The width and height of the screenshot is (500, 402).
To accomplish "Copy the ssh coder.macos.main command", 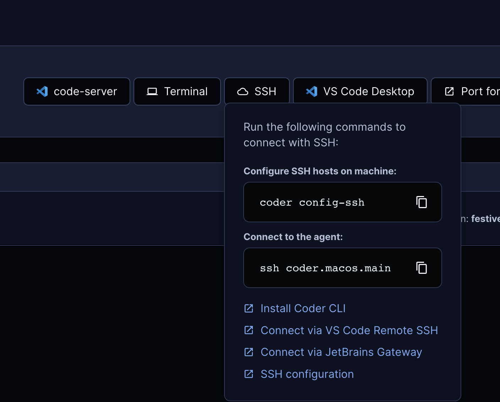I will coord(422,268).
